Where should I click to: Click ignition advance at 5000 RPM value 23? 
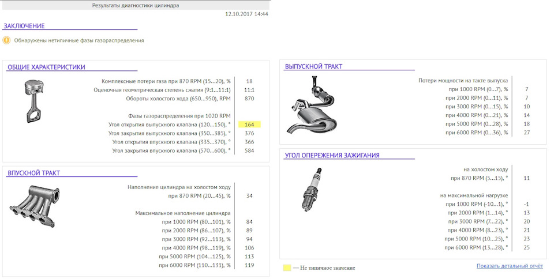point(526,239)
